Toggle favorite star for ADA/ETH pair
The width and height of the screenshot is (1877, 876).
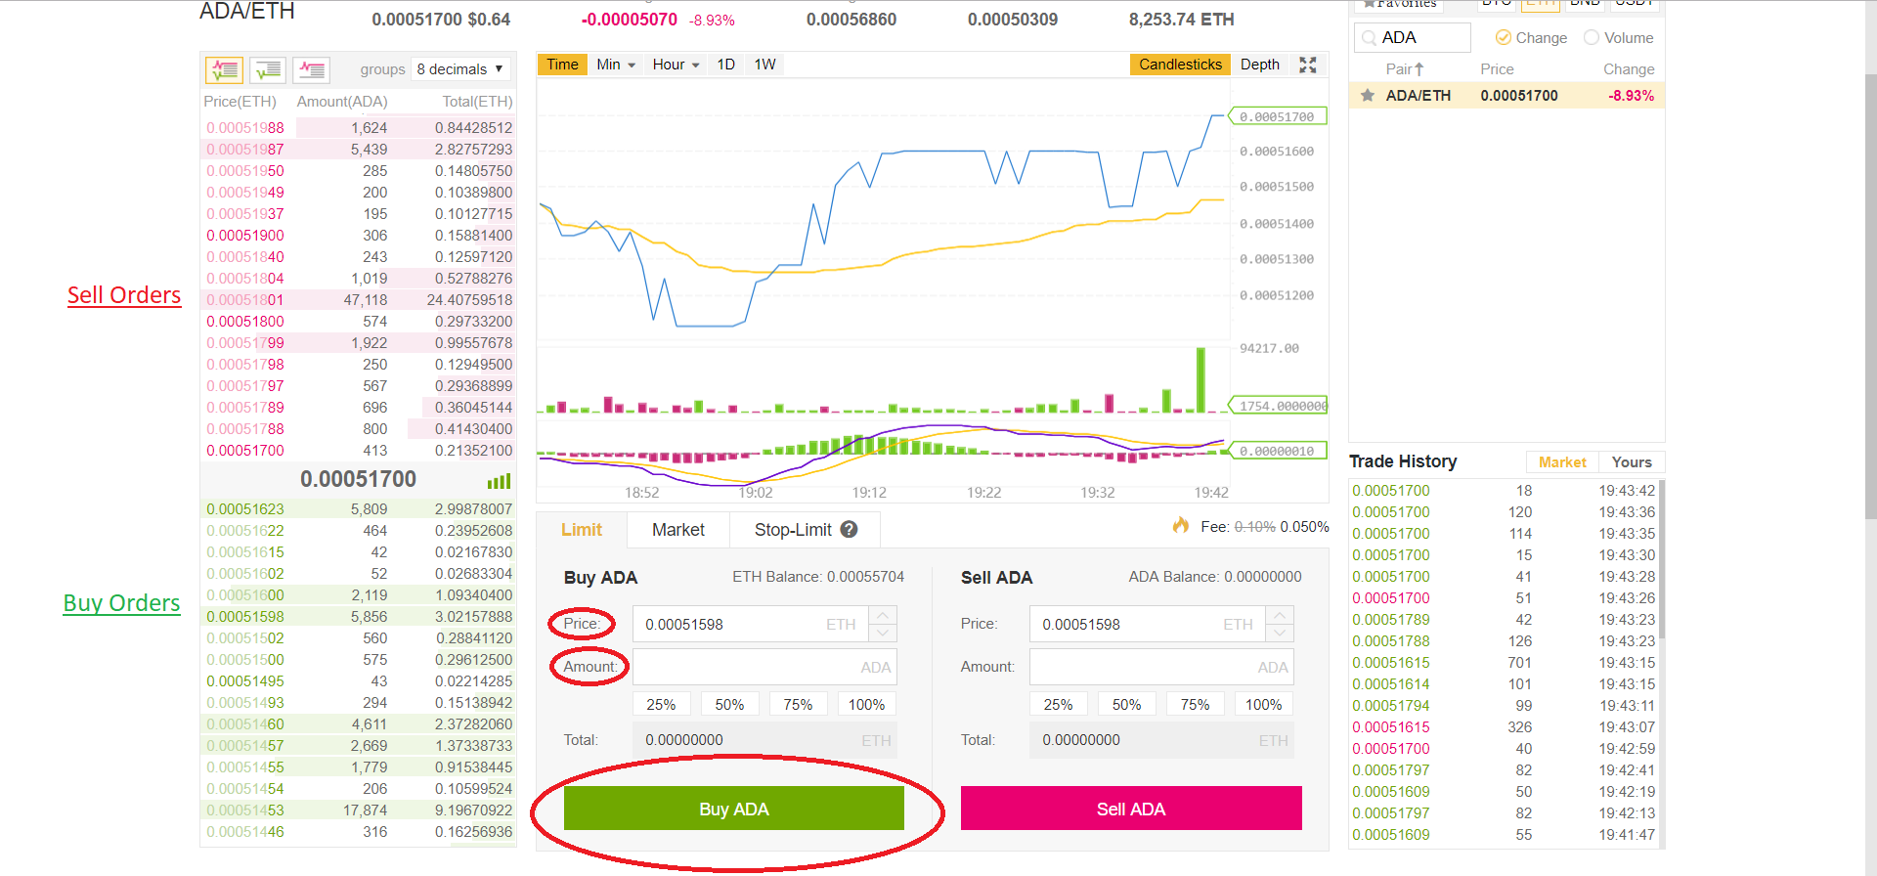[1368, 96]
